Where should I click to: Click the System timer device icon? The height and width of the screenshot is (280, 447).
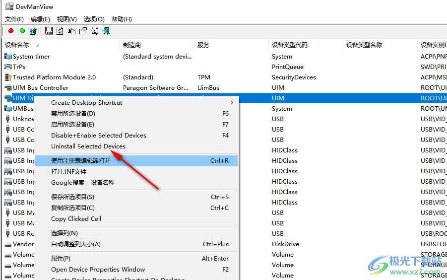coord(8,56)
